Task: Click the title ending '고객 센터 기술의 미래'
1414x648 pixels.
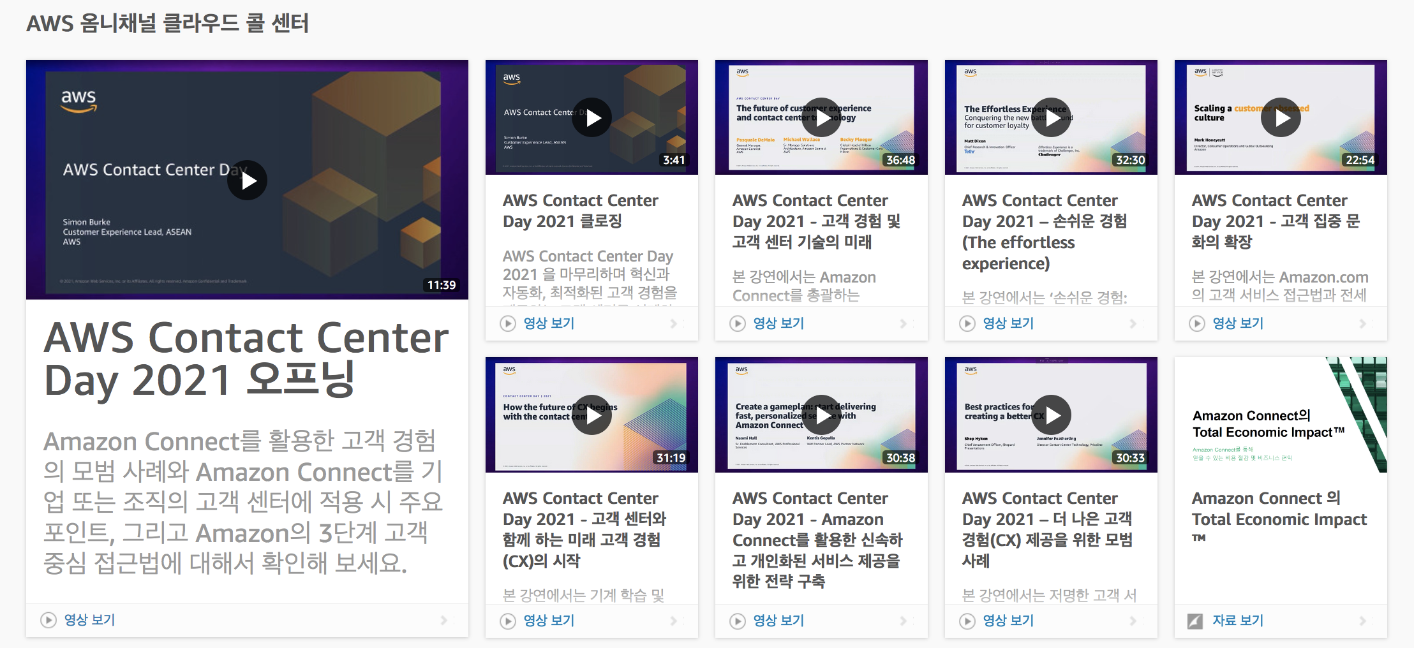Action: (x=816, y=221)
